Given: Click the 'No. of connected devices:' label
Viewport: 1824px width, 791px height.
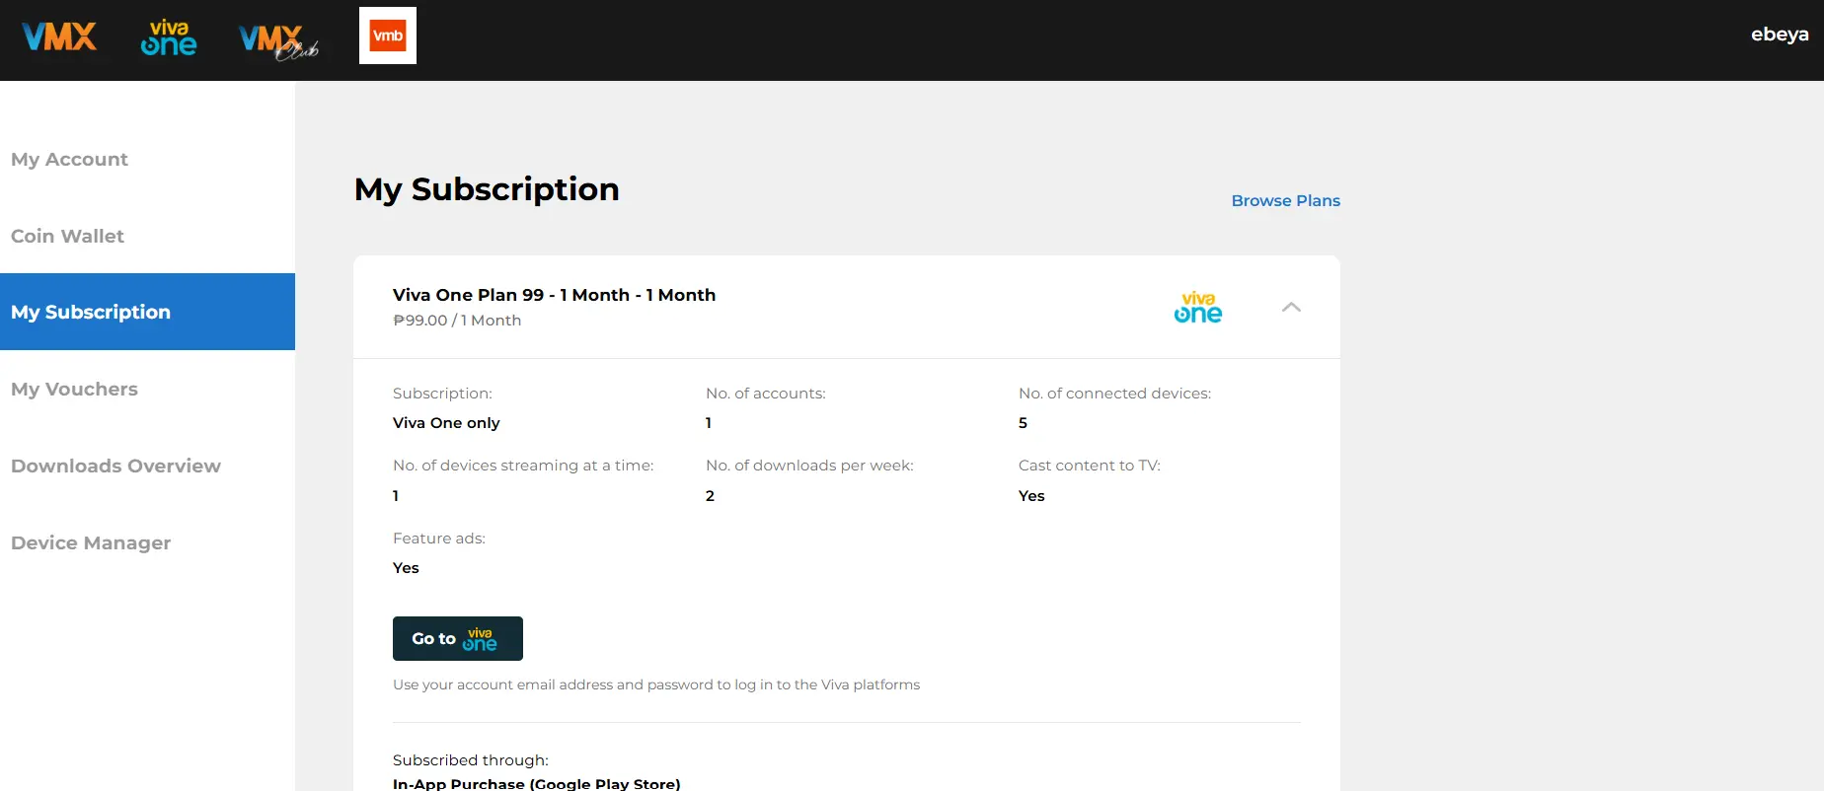Looking at the screenshot, I should pos(1114,394).
